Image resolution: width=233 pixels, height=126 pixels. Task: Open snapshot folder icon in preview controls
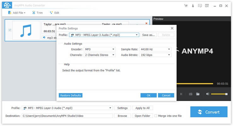pyautogui.click(x=198, y=94)
